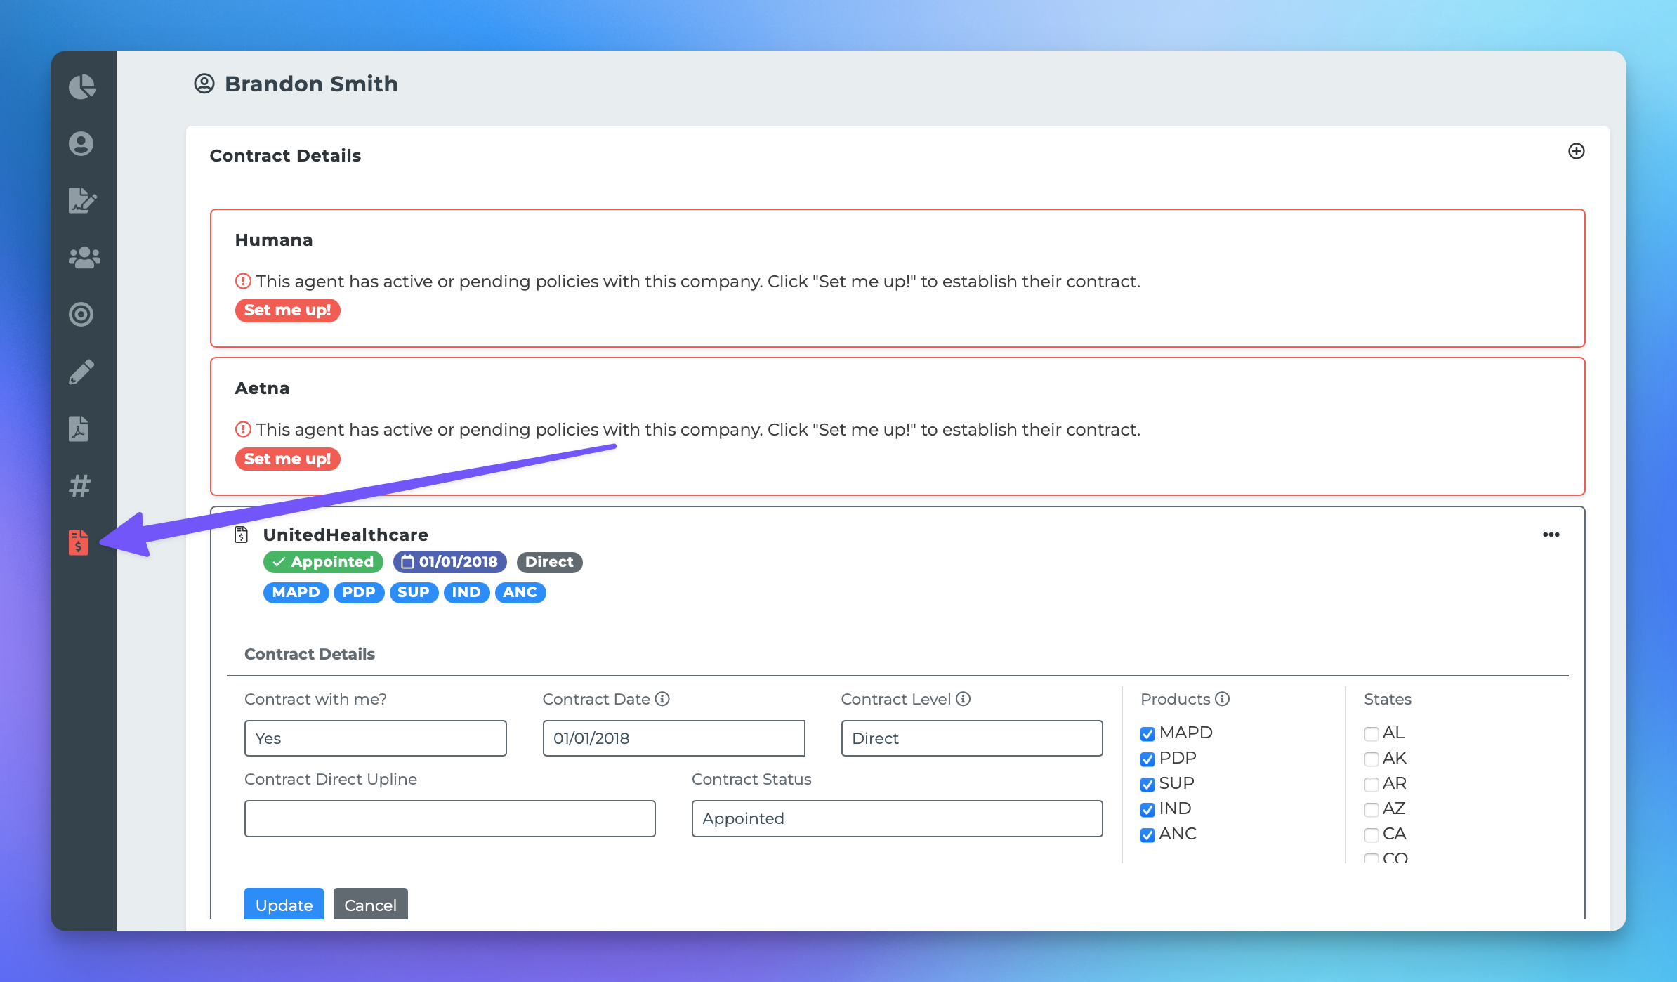
Task: Click the Contract Direct Upline field
Action: [x=450, y=818]
